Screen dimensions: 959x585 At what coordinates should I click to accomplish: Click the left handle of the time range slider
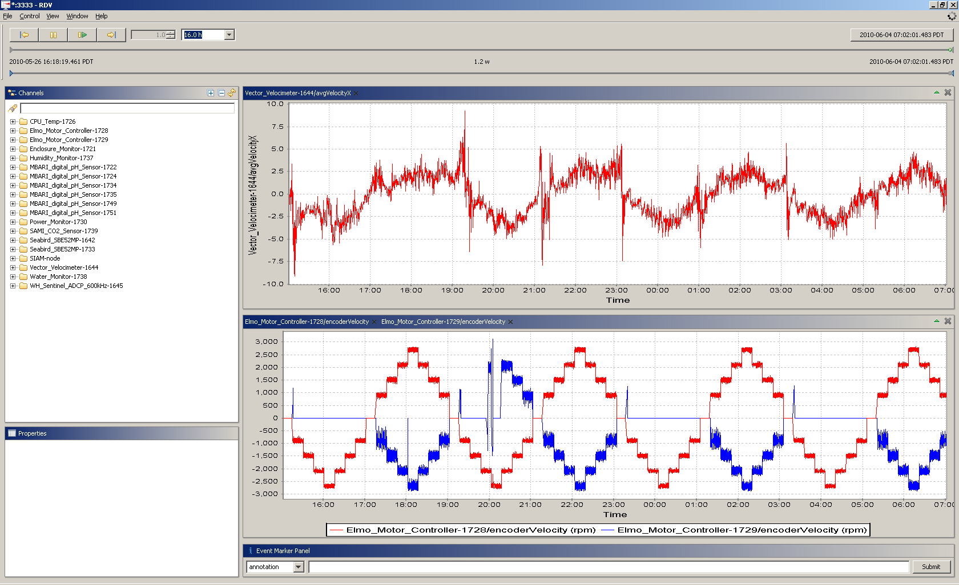click(11, 73)
